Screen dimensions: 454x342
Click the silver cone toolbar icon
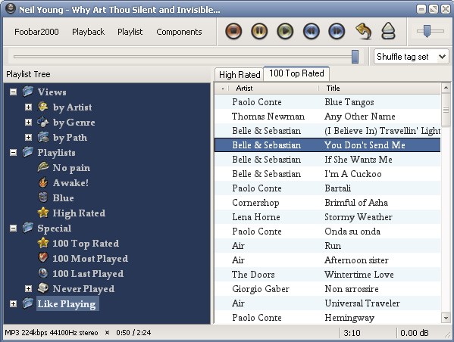(x=388, y=31)
